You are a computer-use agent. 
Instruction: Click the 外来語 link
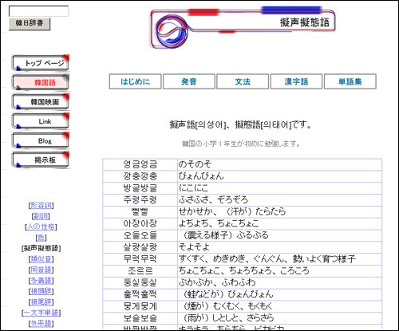tap(41, 323)
